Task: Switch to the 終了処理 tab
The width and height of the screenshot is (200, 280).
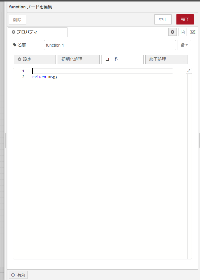Action: click(x=167, y=59)
